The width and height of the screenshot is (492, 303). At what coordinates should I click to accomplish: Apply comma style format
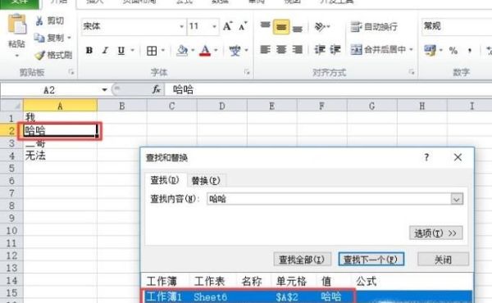coord(470,51)
